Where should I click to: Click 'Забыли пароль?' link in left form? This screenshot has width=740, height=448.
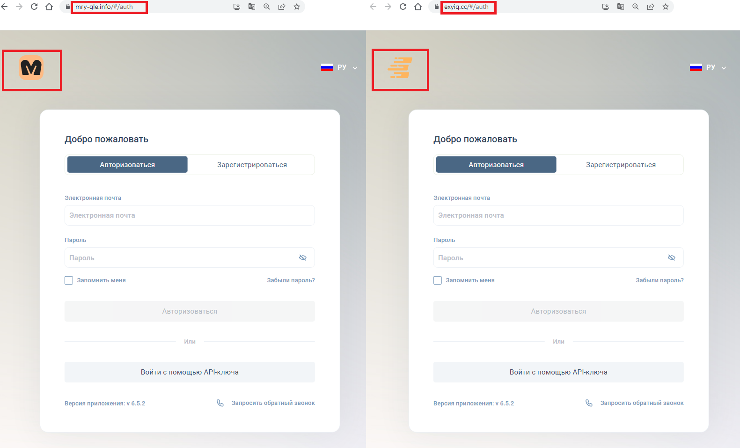coord(291,280)
